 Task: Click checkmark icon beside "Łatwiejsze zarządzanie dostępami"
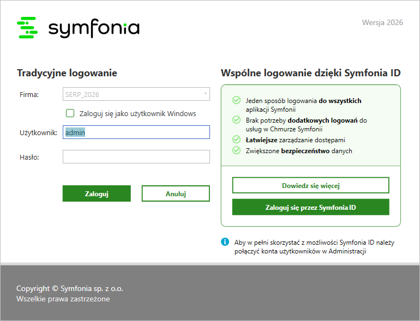coord(236,140)
